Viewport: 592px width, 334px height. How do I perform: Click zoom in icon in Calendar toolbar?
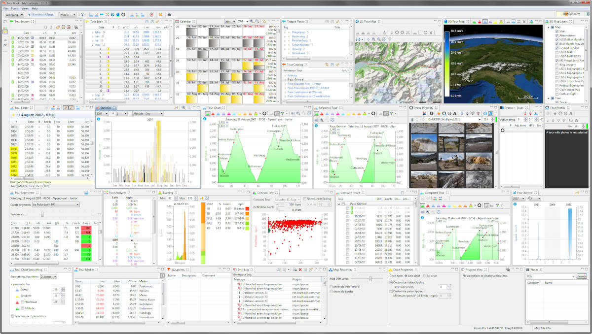coord(252,22)
